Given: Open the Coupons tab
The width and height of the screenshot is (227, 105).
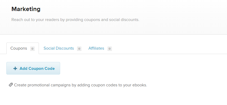Looking at the screenshot, I should tap(23, 48).
